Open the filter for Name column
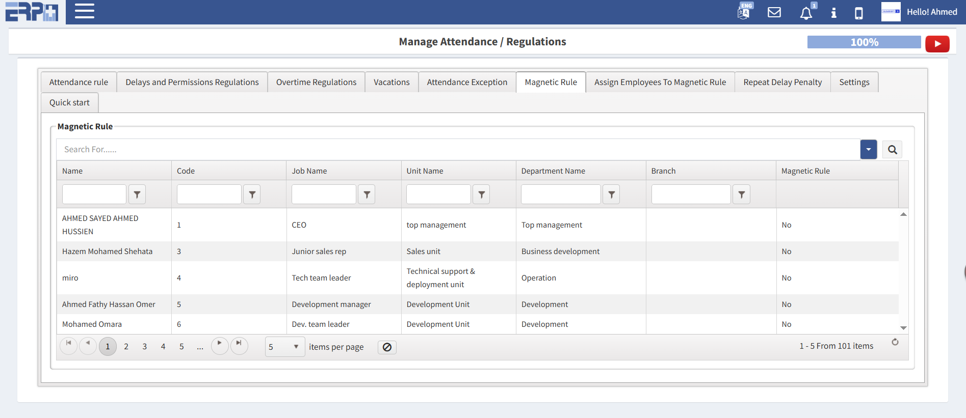966x418 pixels. (137, 194)
